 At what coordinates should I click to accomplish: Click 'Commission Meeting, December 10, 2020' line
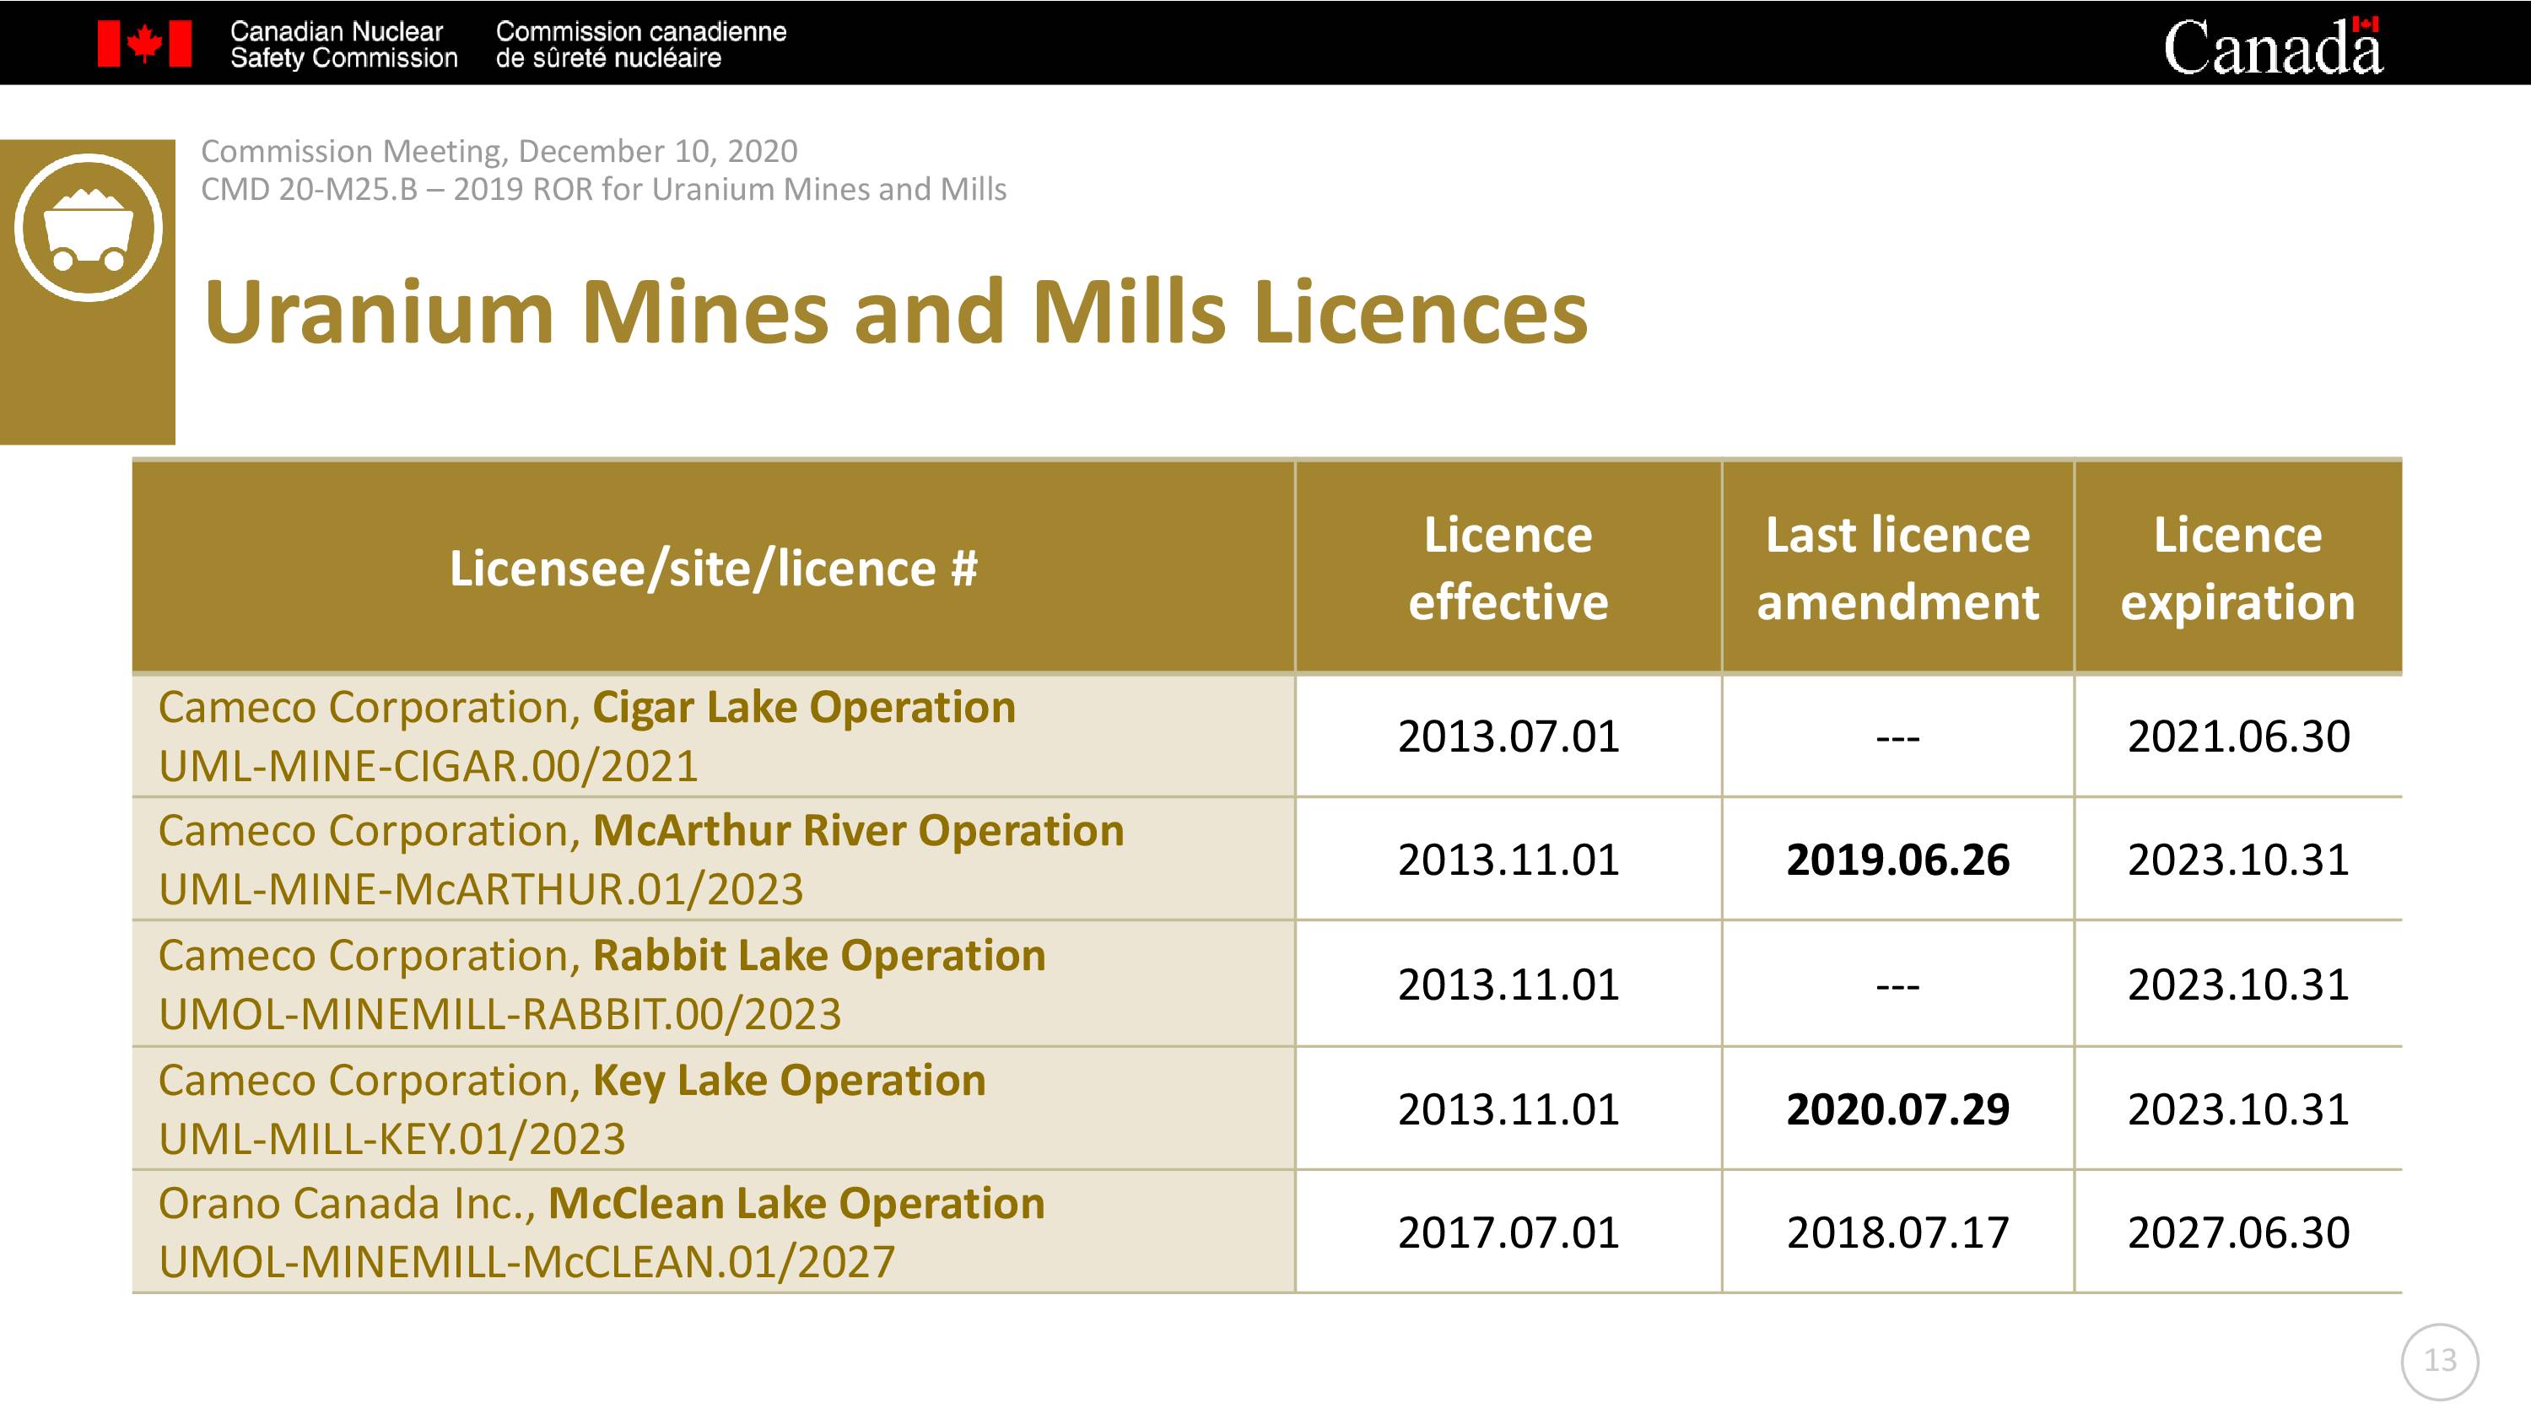499,151
